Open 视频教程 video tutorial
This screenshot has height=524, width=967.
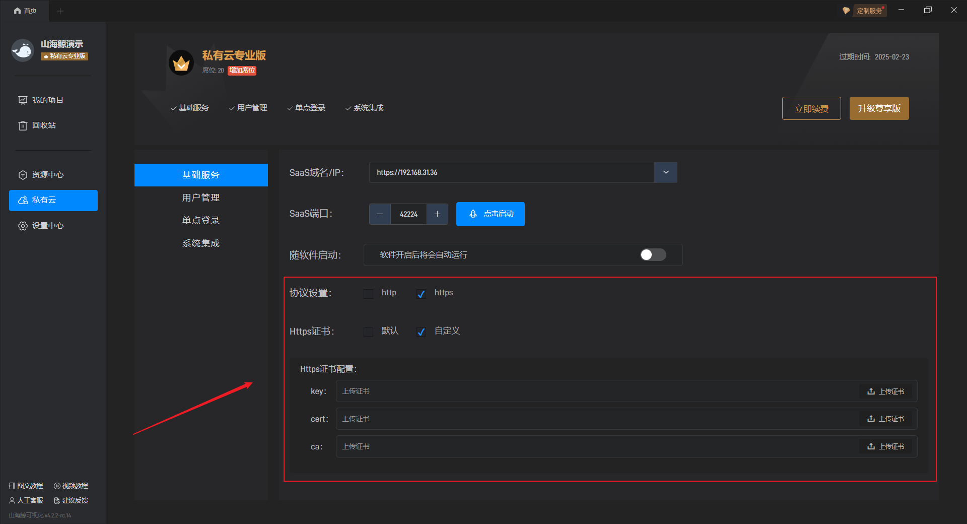tap(71, 486)
